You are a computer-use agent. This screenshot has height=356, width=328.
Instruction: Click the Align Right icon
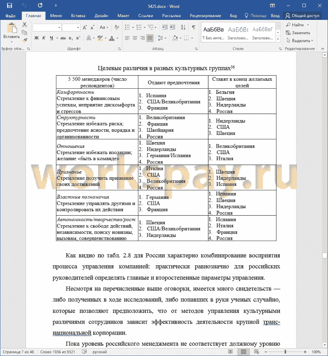(x=143, y=38)
